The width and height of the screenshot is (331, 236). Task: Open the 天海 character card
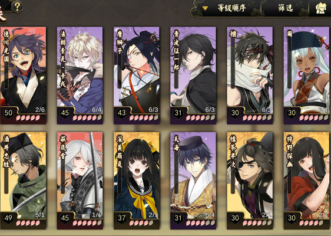click(x=193, y=181)
